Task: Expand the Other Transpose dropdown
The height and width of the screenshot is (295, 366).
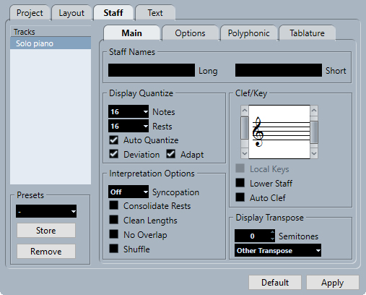Action: tap(278, 250)
